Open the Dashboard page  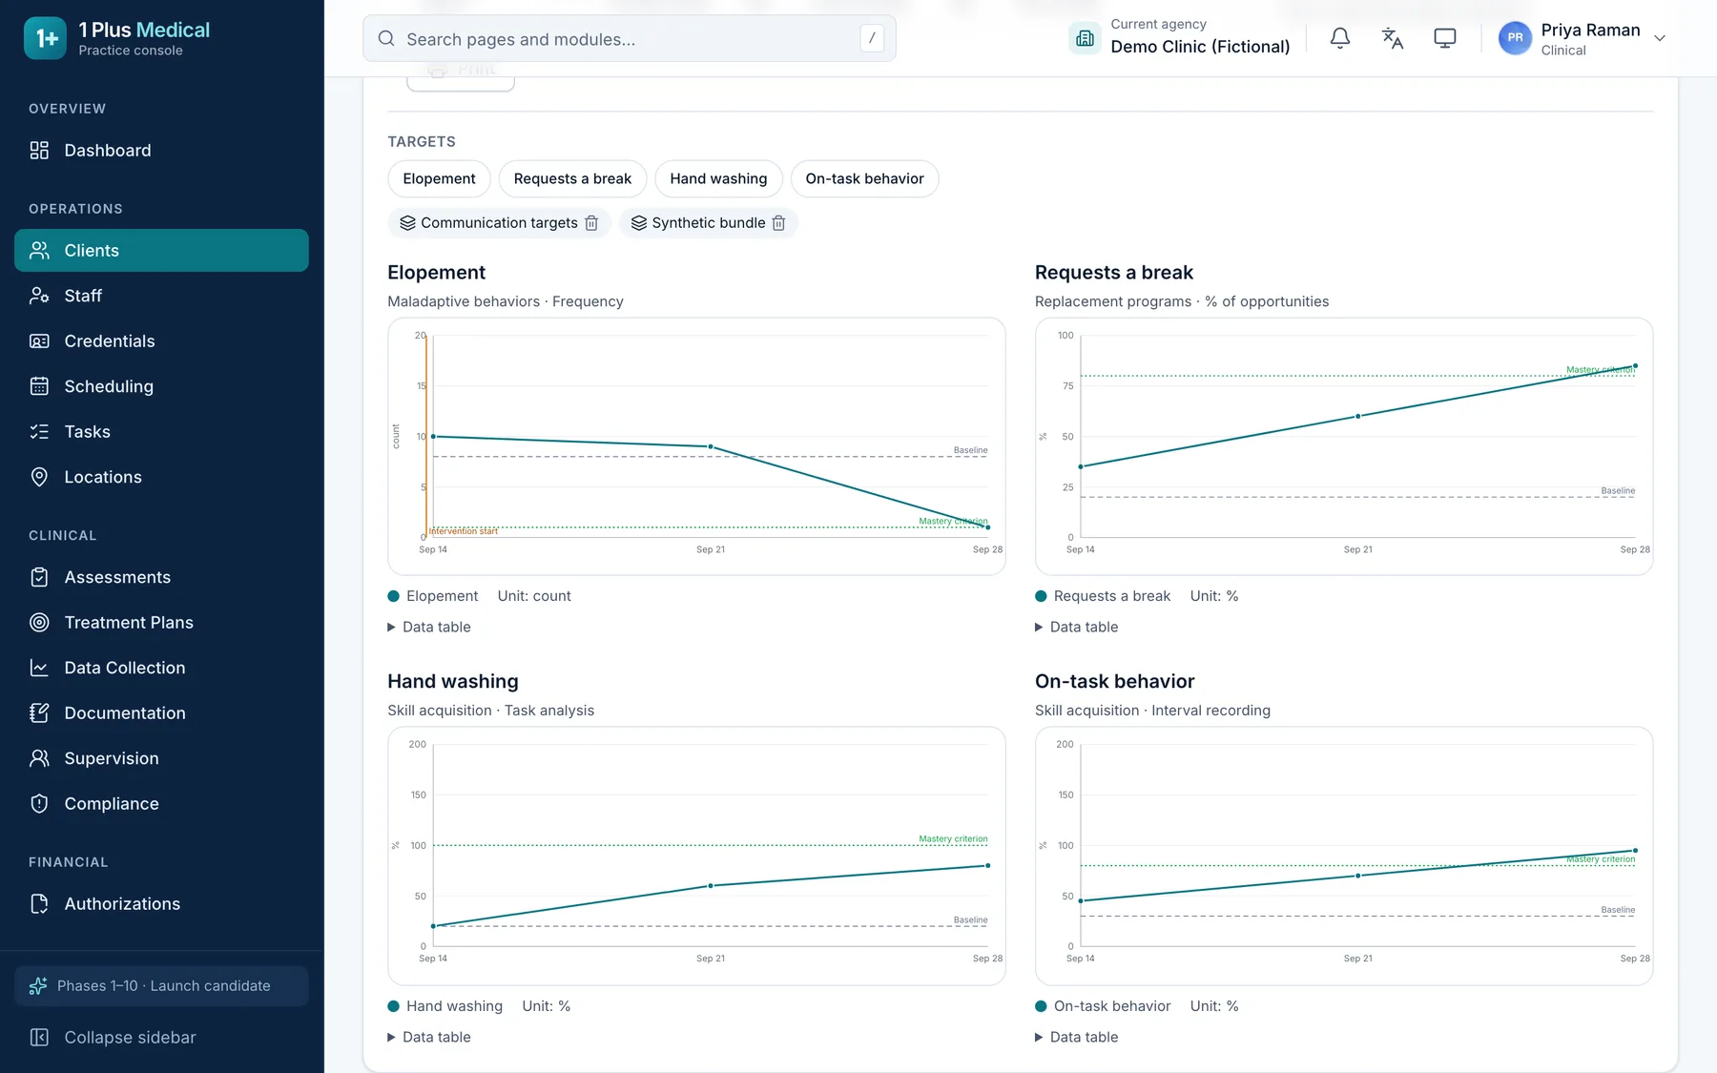[161, 151]
